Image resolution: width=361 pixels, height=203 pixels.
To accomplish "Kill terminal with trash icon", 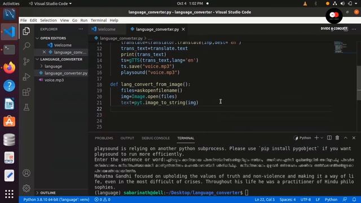I will point(337,138).
